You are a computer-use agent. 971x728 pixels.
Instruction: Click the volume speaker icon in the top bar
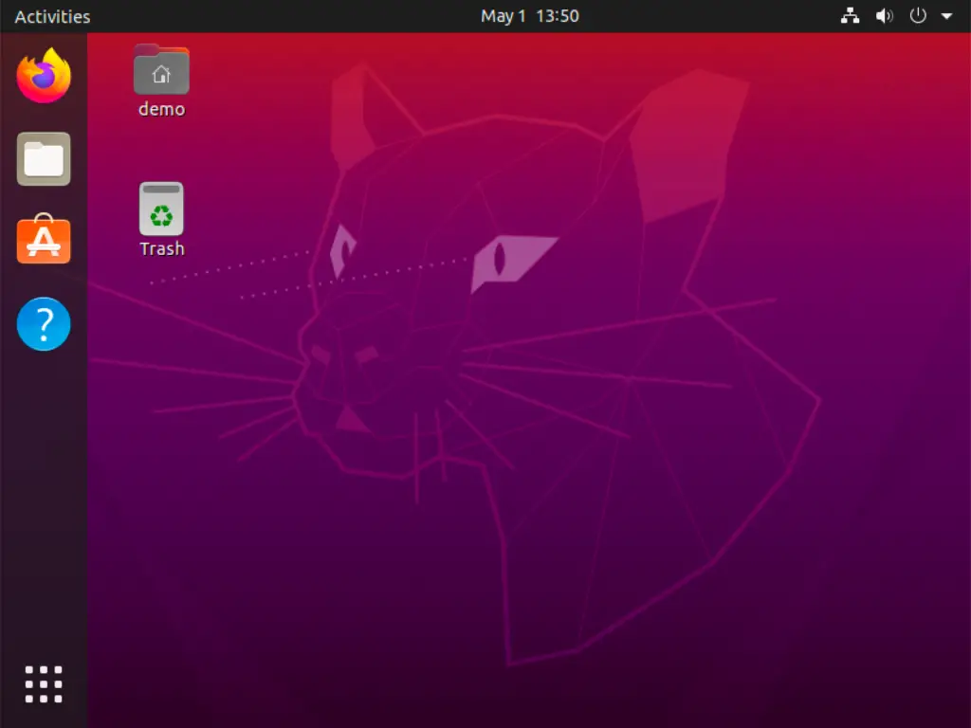pos(884,16)
